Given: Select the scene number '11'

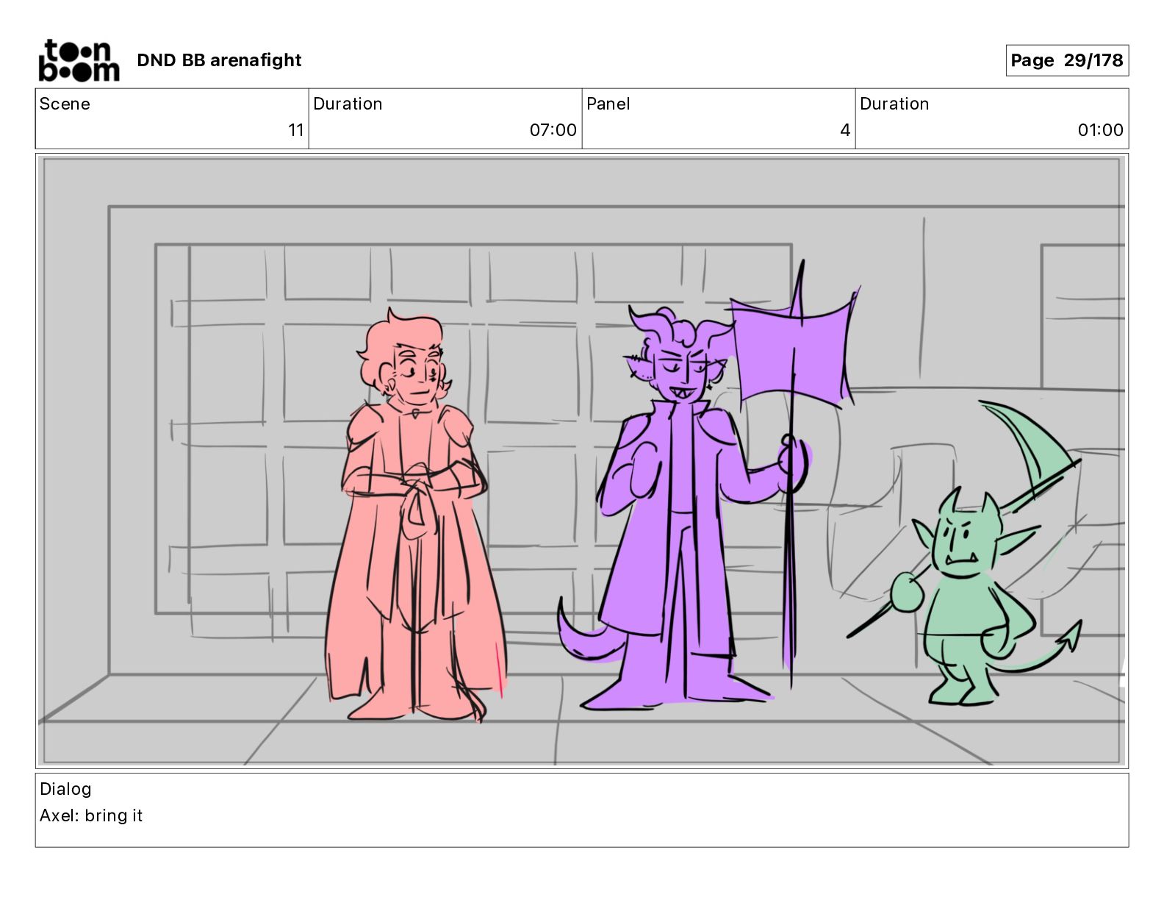Looking at the screenshot, I should (x=295, y=130).
